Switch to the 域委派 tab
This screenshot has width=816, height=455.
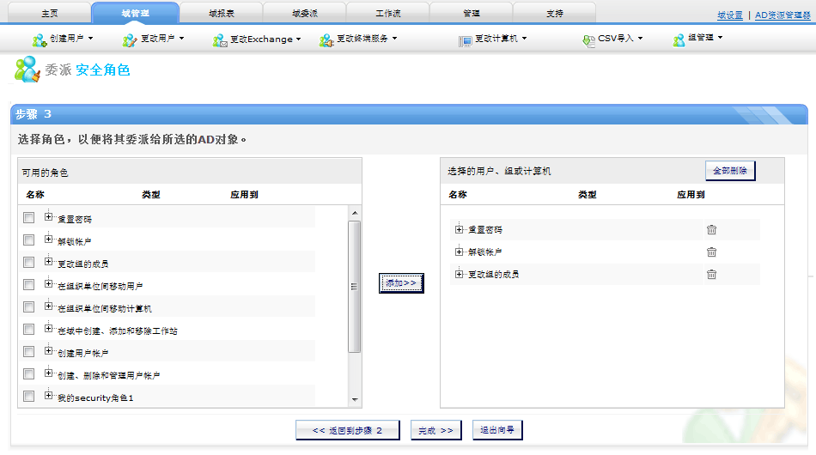[x=305, y=13]
